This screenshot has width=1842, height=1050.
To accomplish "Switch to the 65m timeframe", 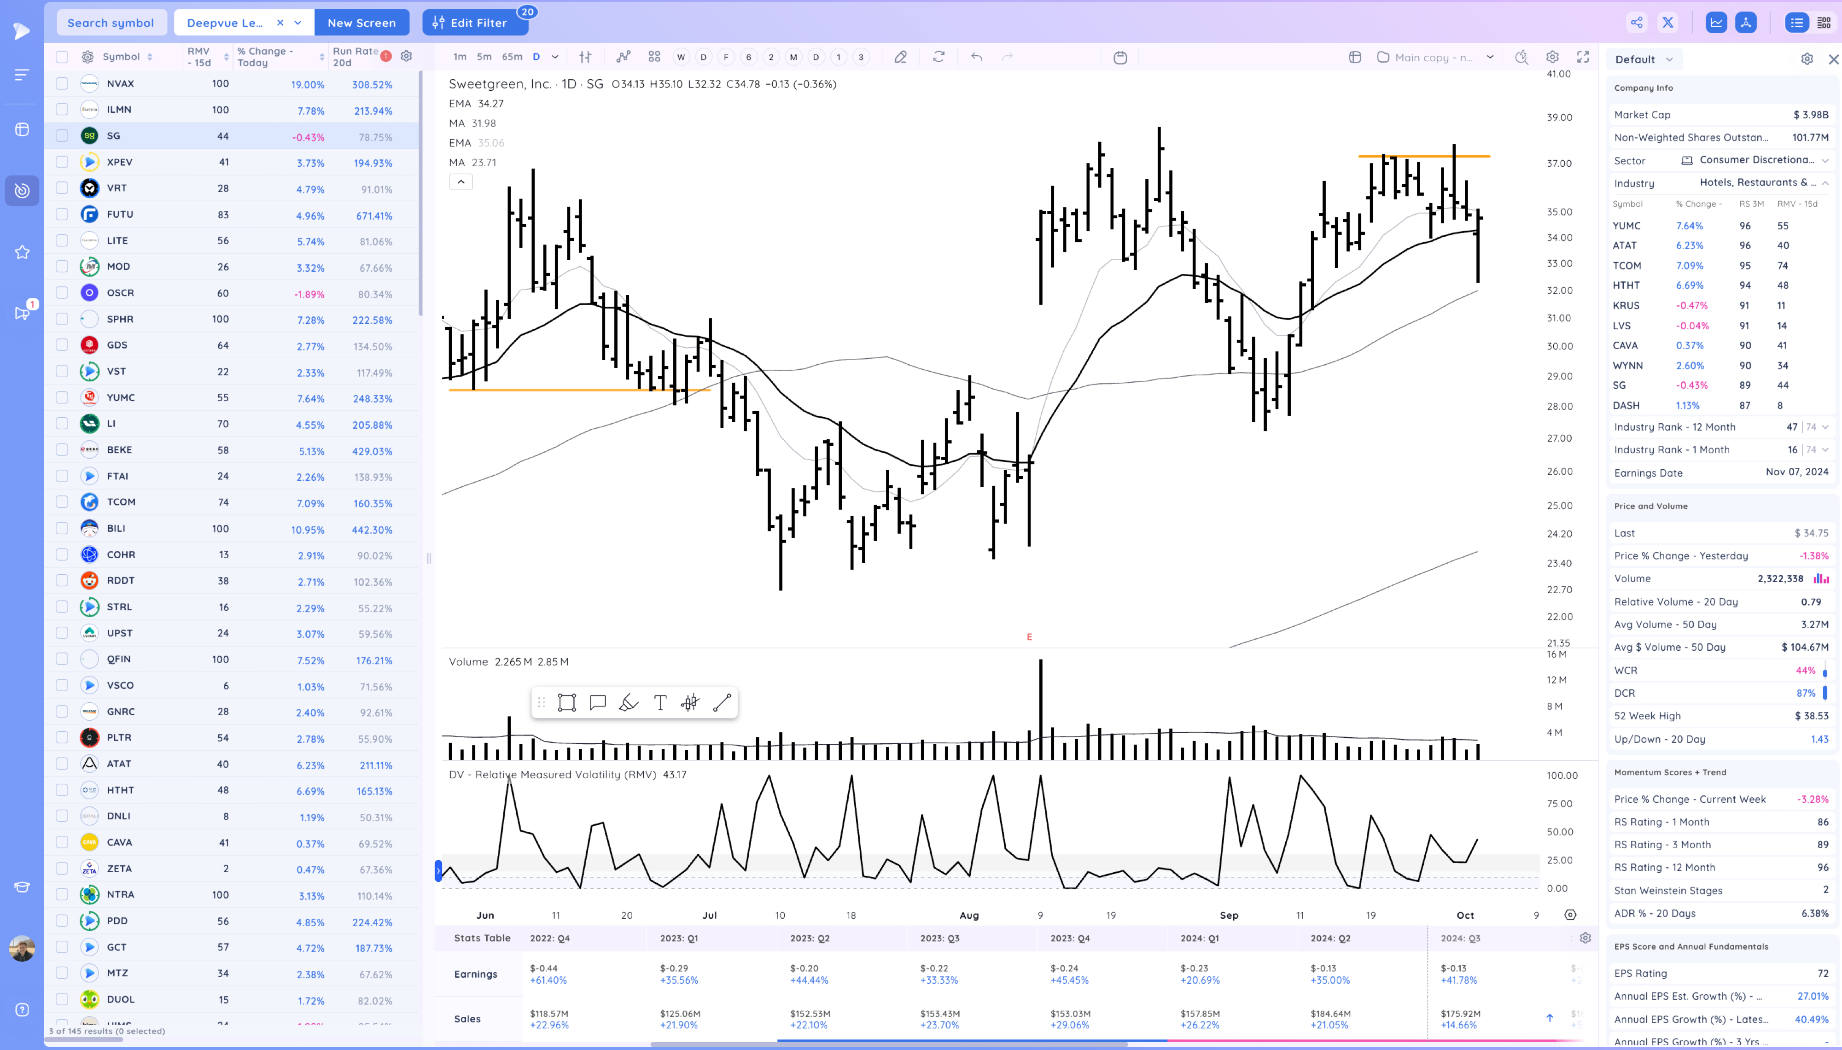I will 512,57.
